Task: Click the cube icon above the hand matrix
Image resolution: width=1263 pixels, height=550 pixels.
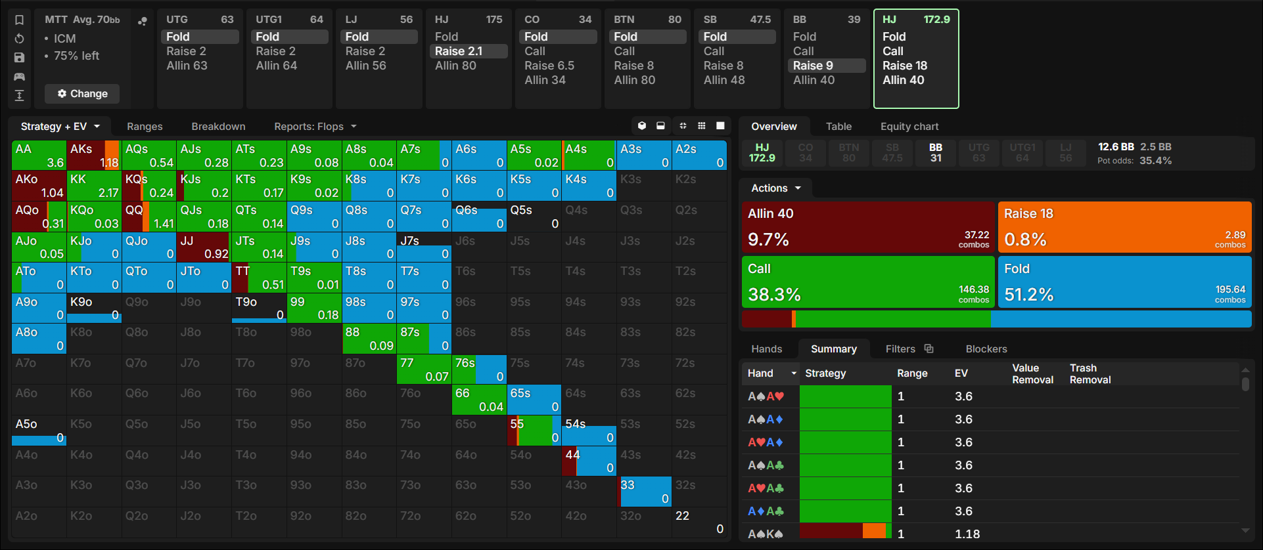Action: (x=642, y=126)
